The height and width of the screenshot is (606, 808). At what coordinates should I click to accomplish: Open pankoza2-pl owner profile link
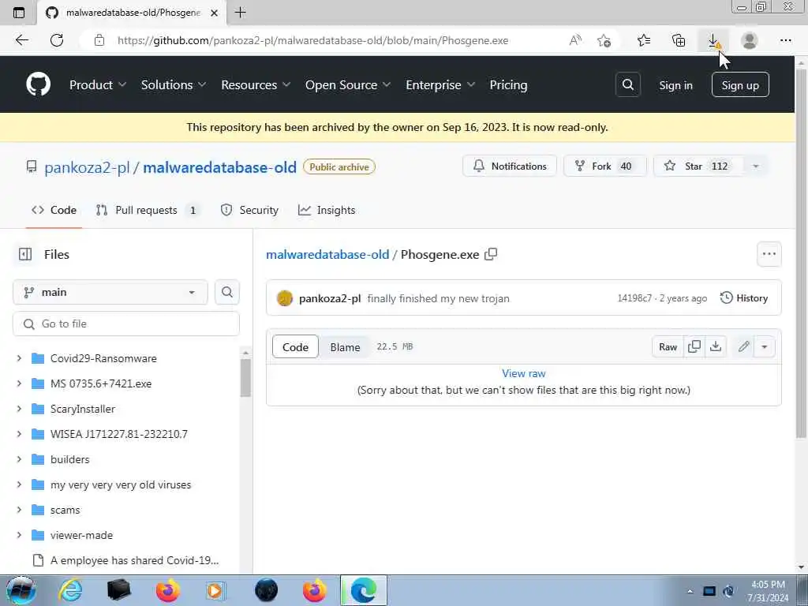point(87,167)
